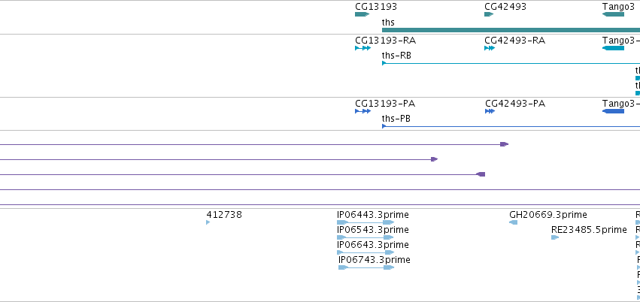This screenshot has width=640, height=302.
Task: Select the Tango3 gene label
Action: [x=618, y=7]
